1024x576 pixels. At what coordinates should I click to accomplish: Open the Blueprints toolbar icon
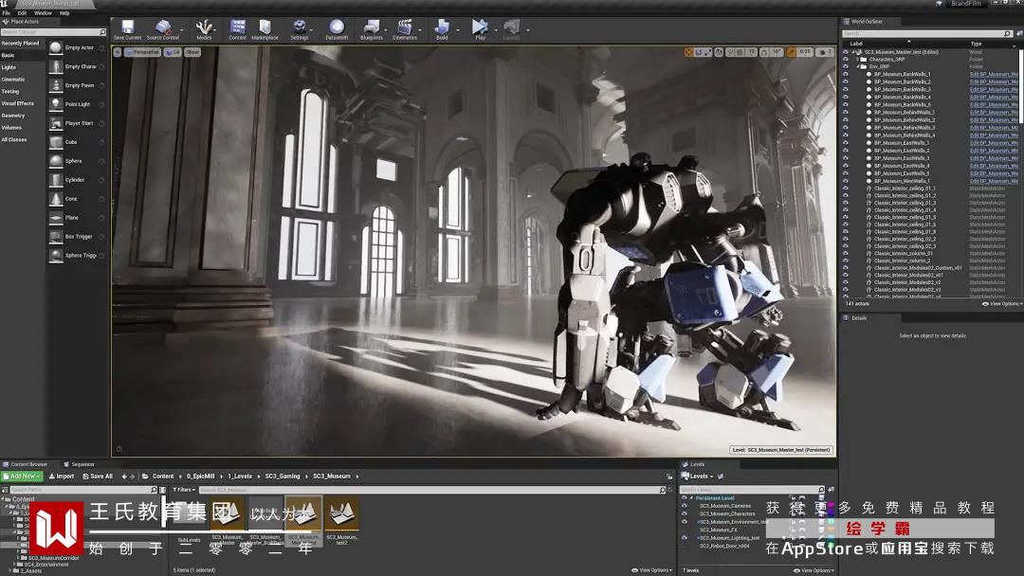pos(371,29)
